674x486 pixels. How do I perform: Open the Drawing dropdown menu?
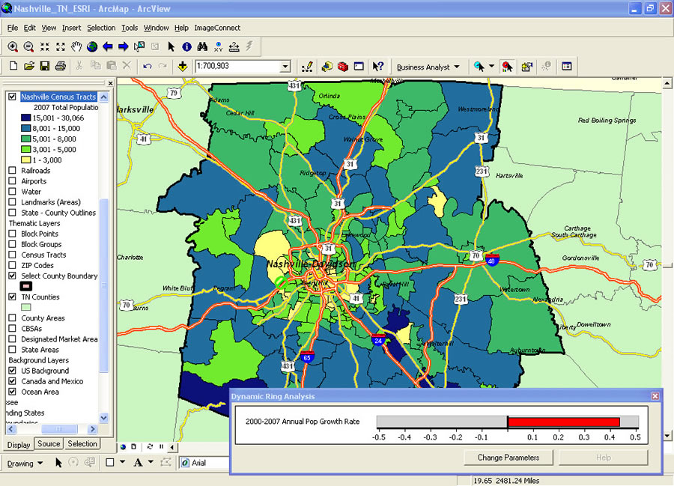coord(25,464)
